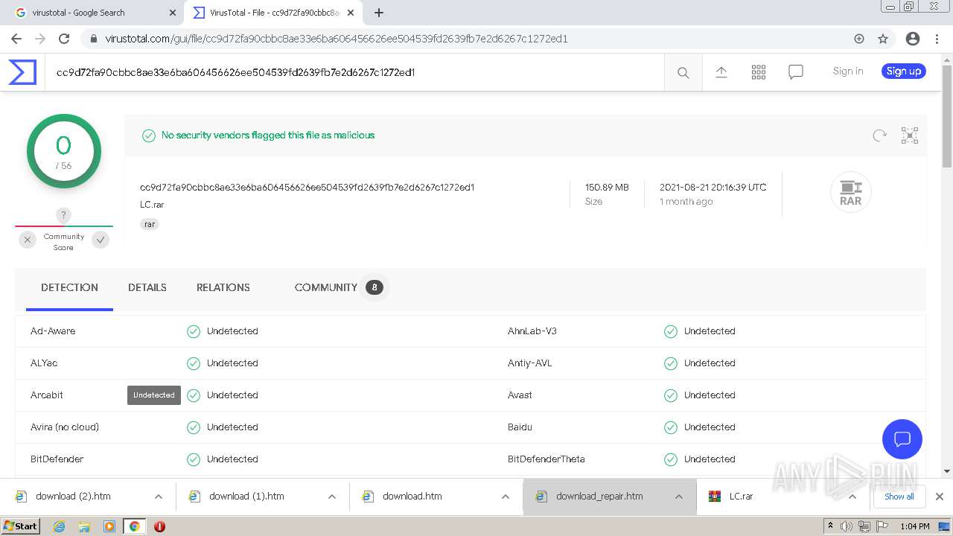Click the Ad-Aware vendor name
Image resolution: width=953 pixels, height=536 pixels.
53,331
